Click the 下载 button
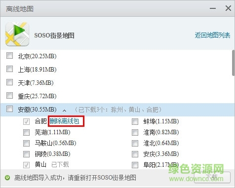 tap(212, 177)
